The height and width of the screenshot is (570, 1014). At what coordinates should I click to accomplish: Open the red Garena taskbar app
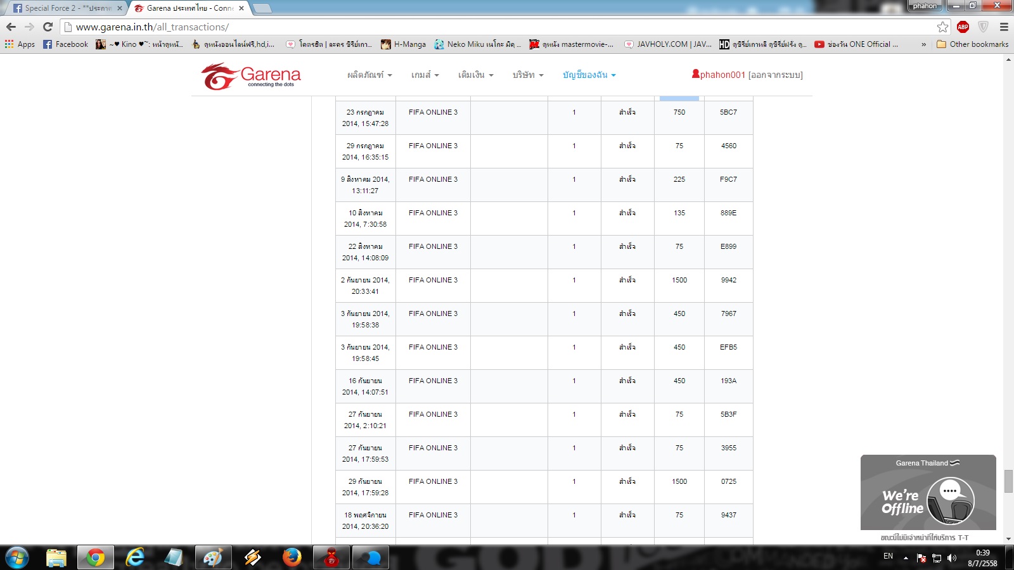tap(331, 558)
